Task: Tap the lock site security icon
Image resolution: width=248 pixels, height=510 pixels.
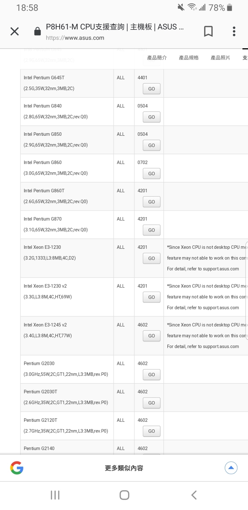Action: (x=38, y=32)
